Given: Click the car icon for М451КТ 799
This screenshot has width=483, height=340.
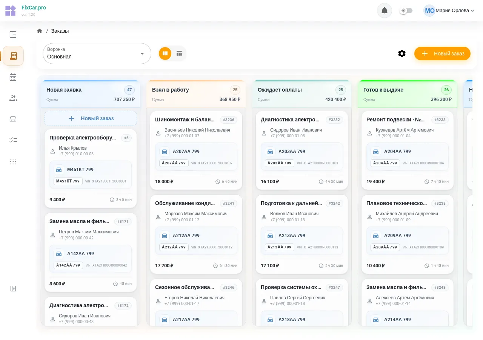Looking at the screenshot, I should [59, 170].
